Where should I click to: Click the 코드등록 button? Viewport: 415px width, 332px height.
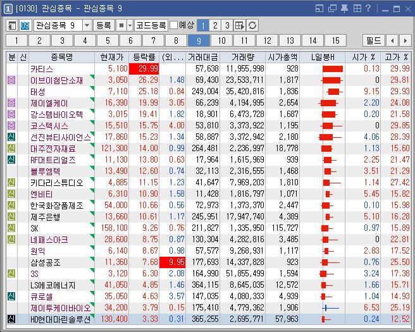pyautogui.click(x=151, y=26)
